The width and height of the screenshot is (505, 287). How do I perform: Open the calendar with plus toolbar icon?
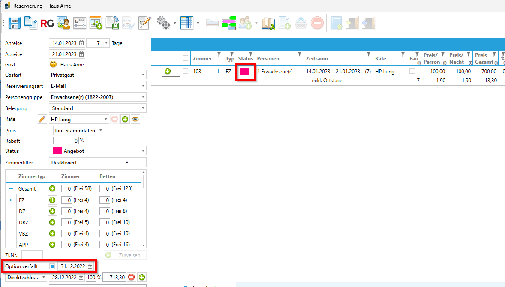[96, 23]
